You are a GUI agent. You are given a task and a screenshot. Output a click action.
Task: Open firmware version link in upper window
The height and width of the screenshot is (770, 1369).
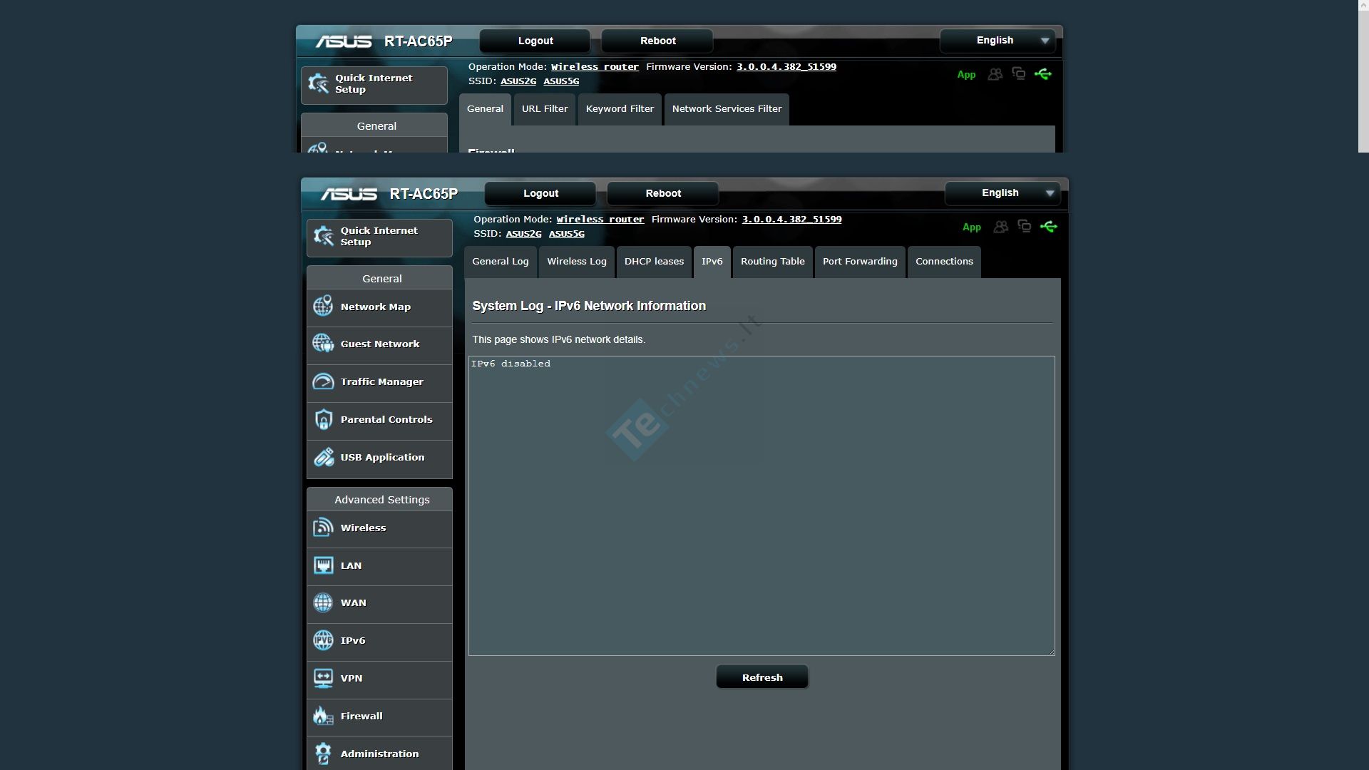click(786, 67)
